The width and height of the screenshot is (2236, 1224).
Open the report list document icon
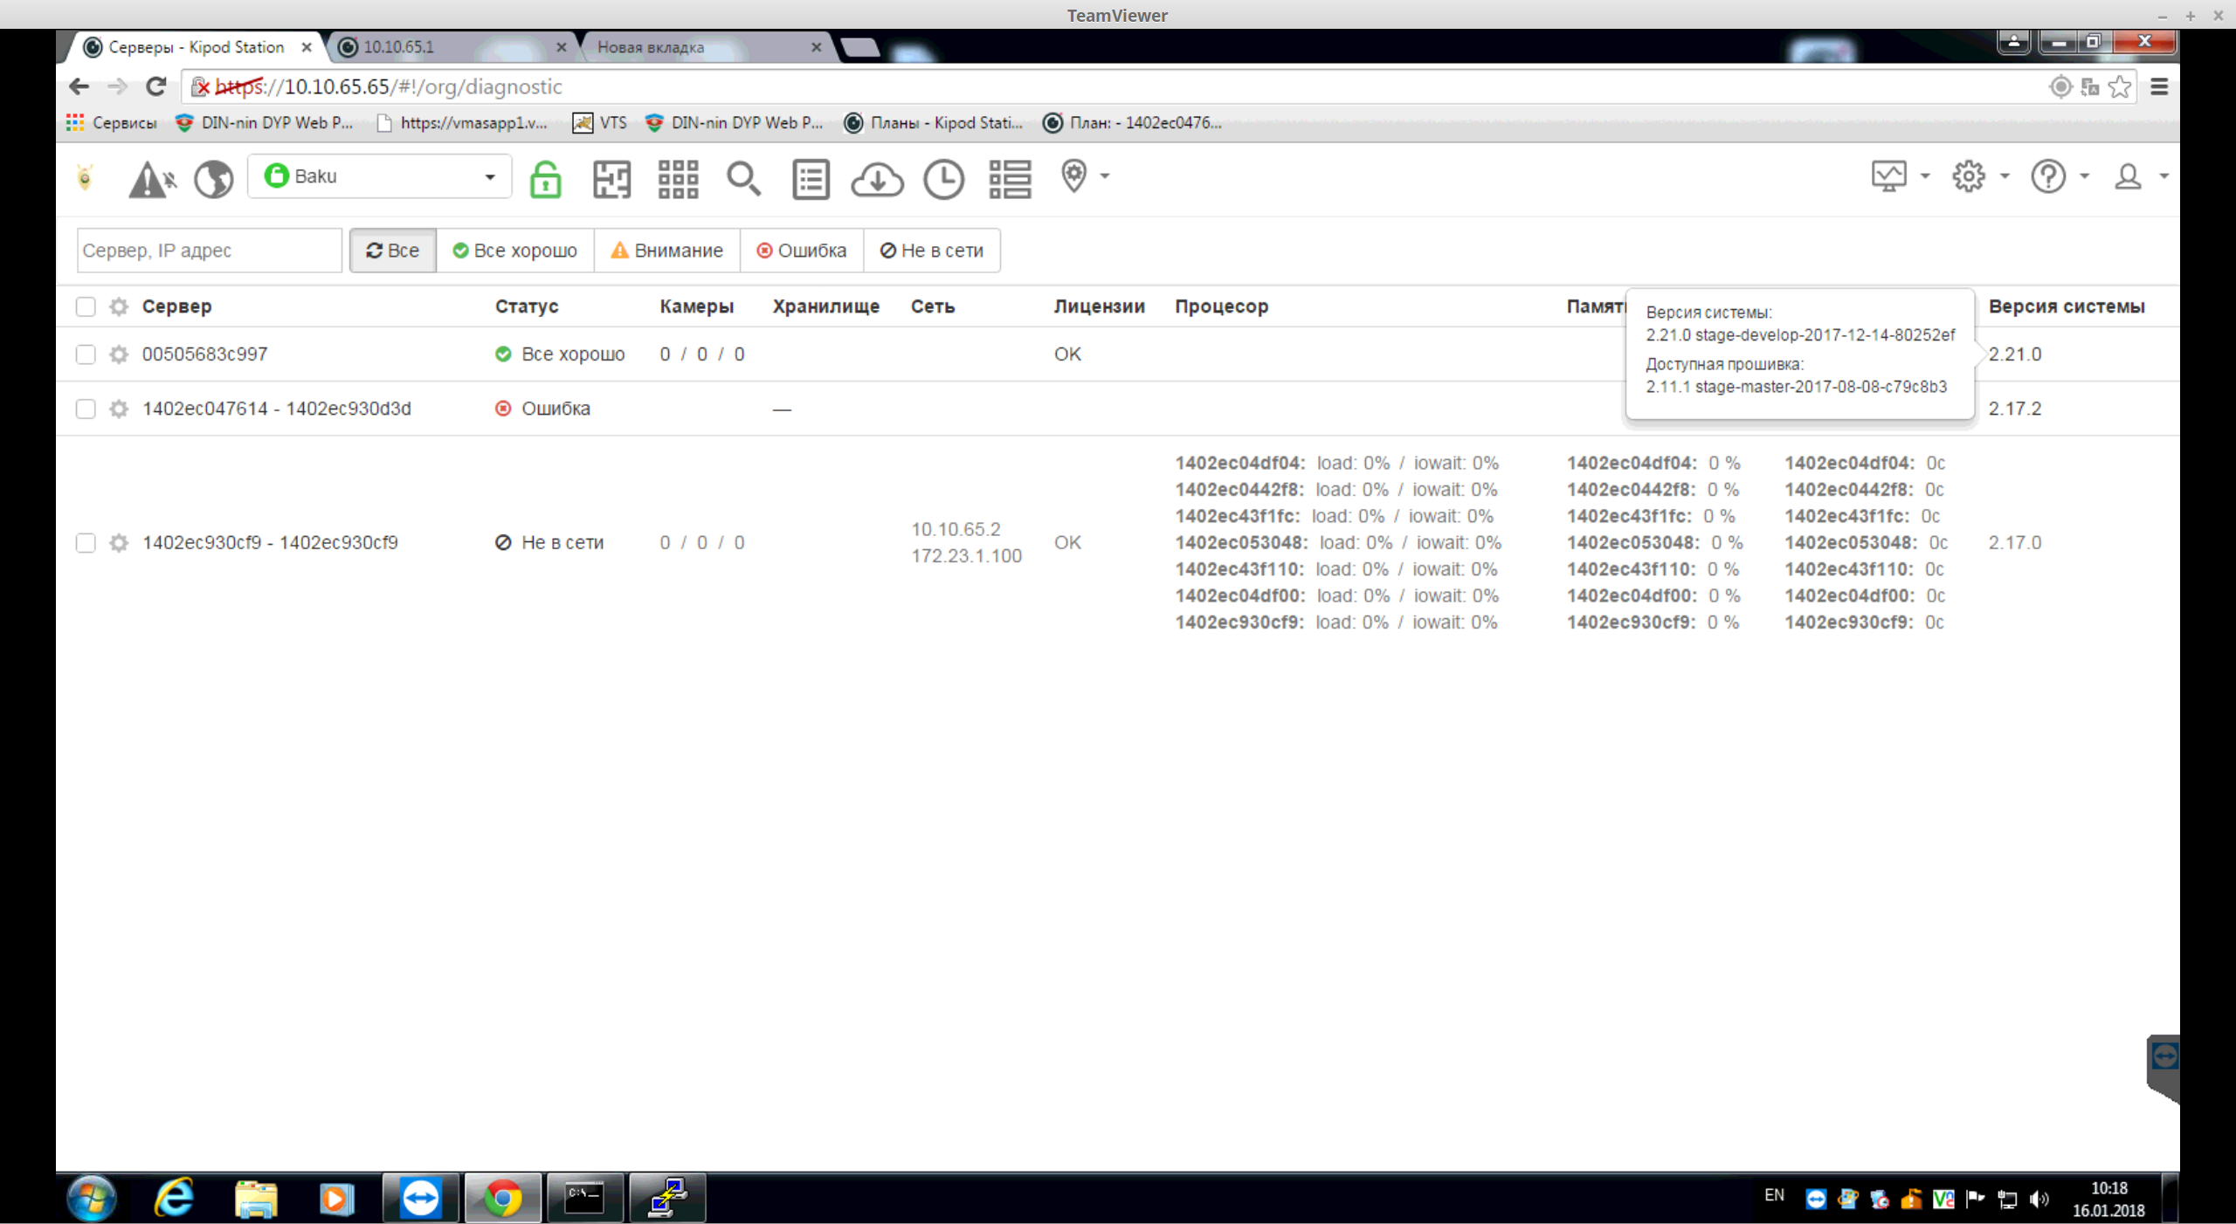pos(811,179)
